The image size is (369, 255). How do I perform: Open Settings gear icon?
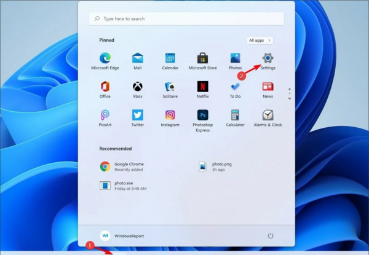pyautogui.click(x=268, y=58)
